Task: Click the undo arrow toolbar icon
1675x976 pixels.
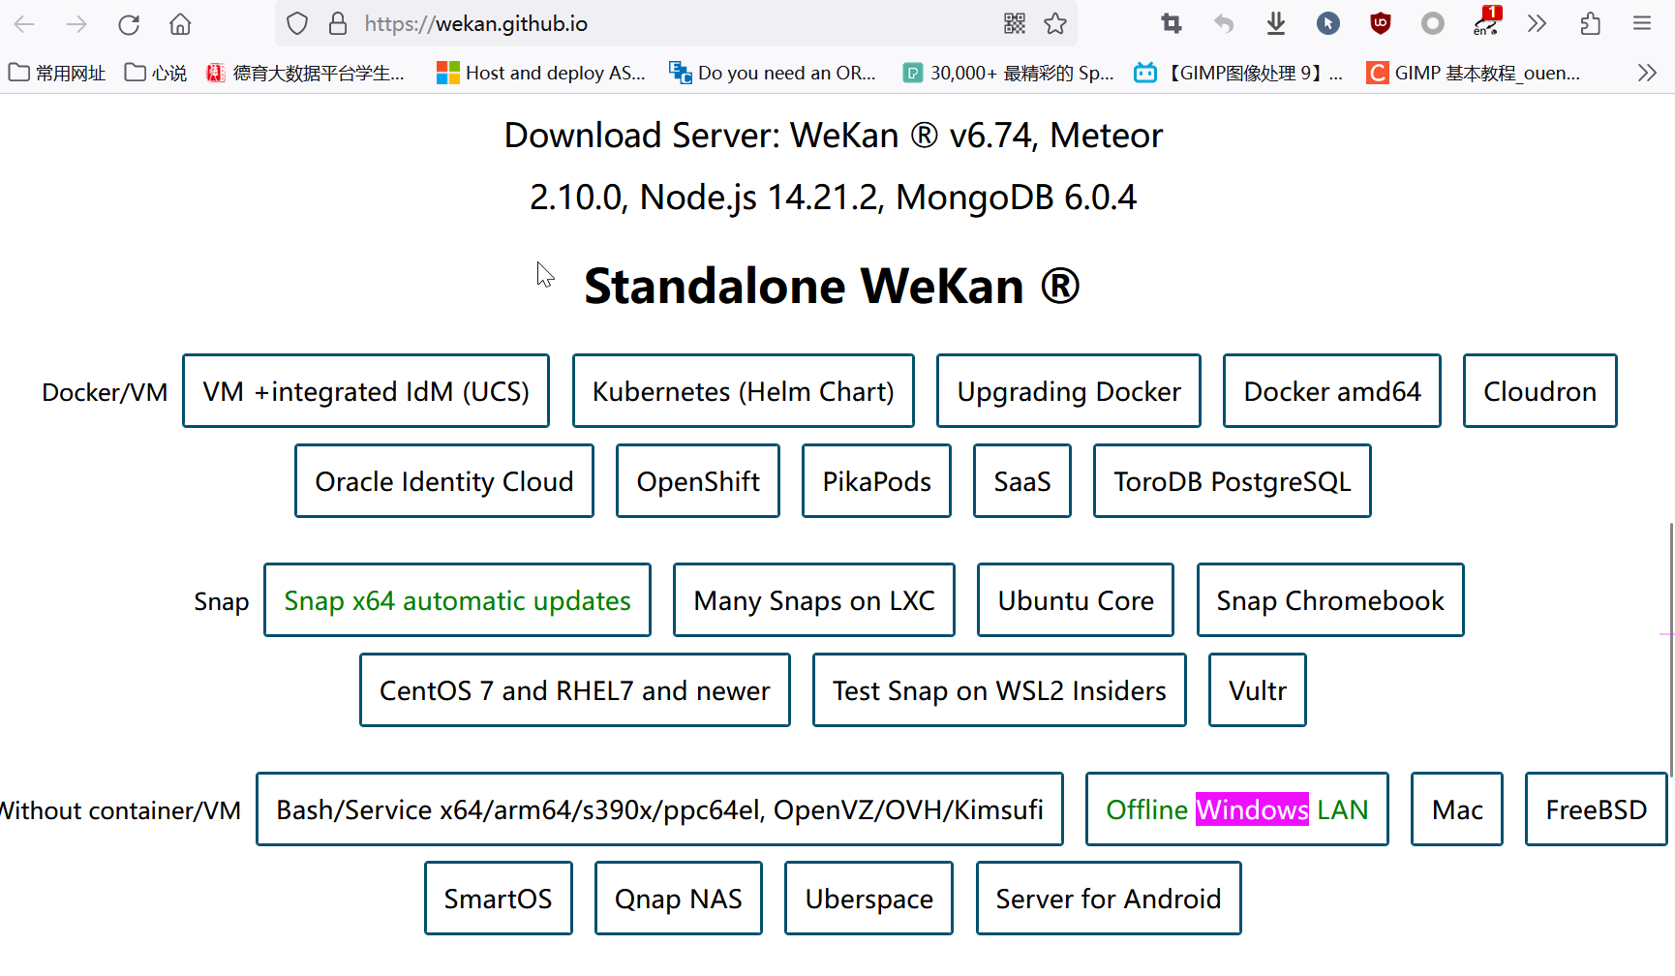Action: [x=1224, y=24]
